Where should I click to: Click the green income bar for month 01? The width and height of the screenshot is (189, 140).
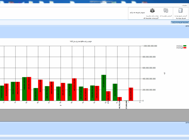pos(115,92)
